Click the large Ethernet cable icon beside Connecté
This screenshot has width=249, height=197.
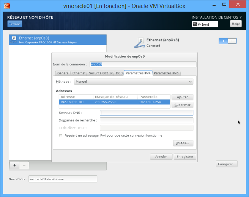(139, 43)
